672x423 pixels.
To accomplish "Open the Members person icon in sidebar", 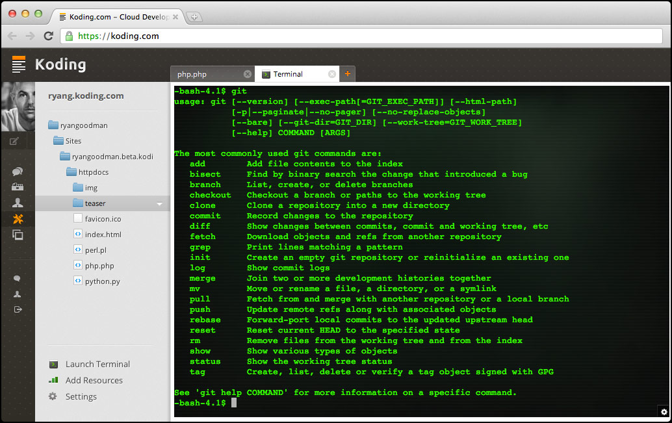I will 18,203.
